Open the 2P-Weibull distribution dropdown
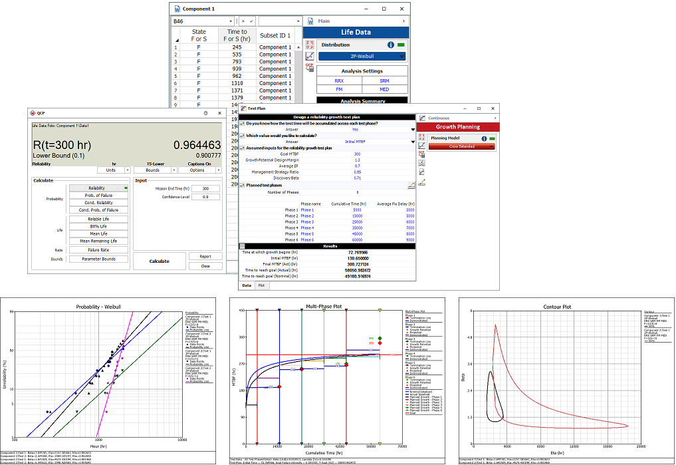This screenshot has height=465, width=676. [x=362, y=57]
